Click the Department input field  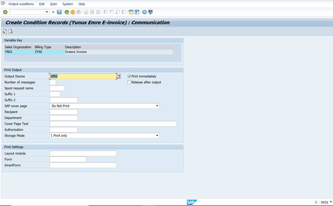(64, 118)
